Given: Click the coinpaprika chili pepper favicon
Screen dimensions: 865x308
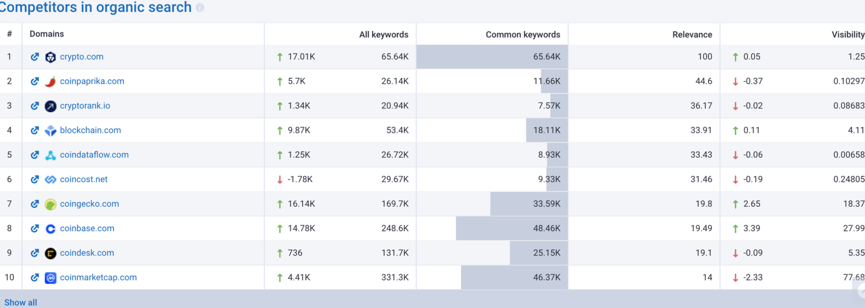Looking at the screenshot, I should tap(50, 81).
